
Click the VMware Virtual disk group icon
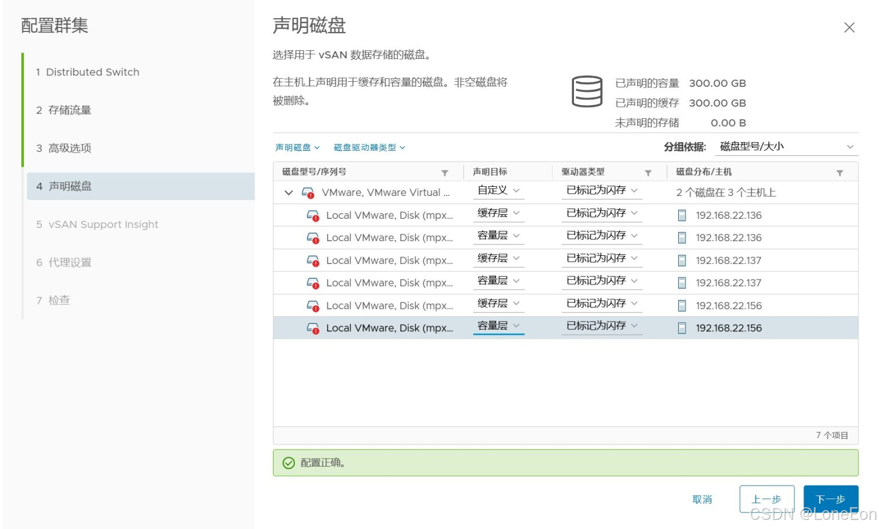[308, 193]
